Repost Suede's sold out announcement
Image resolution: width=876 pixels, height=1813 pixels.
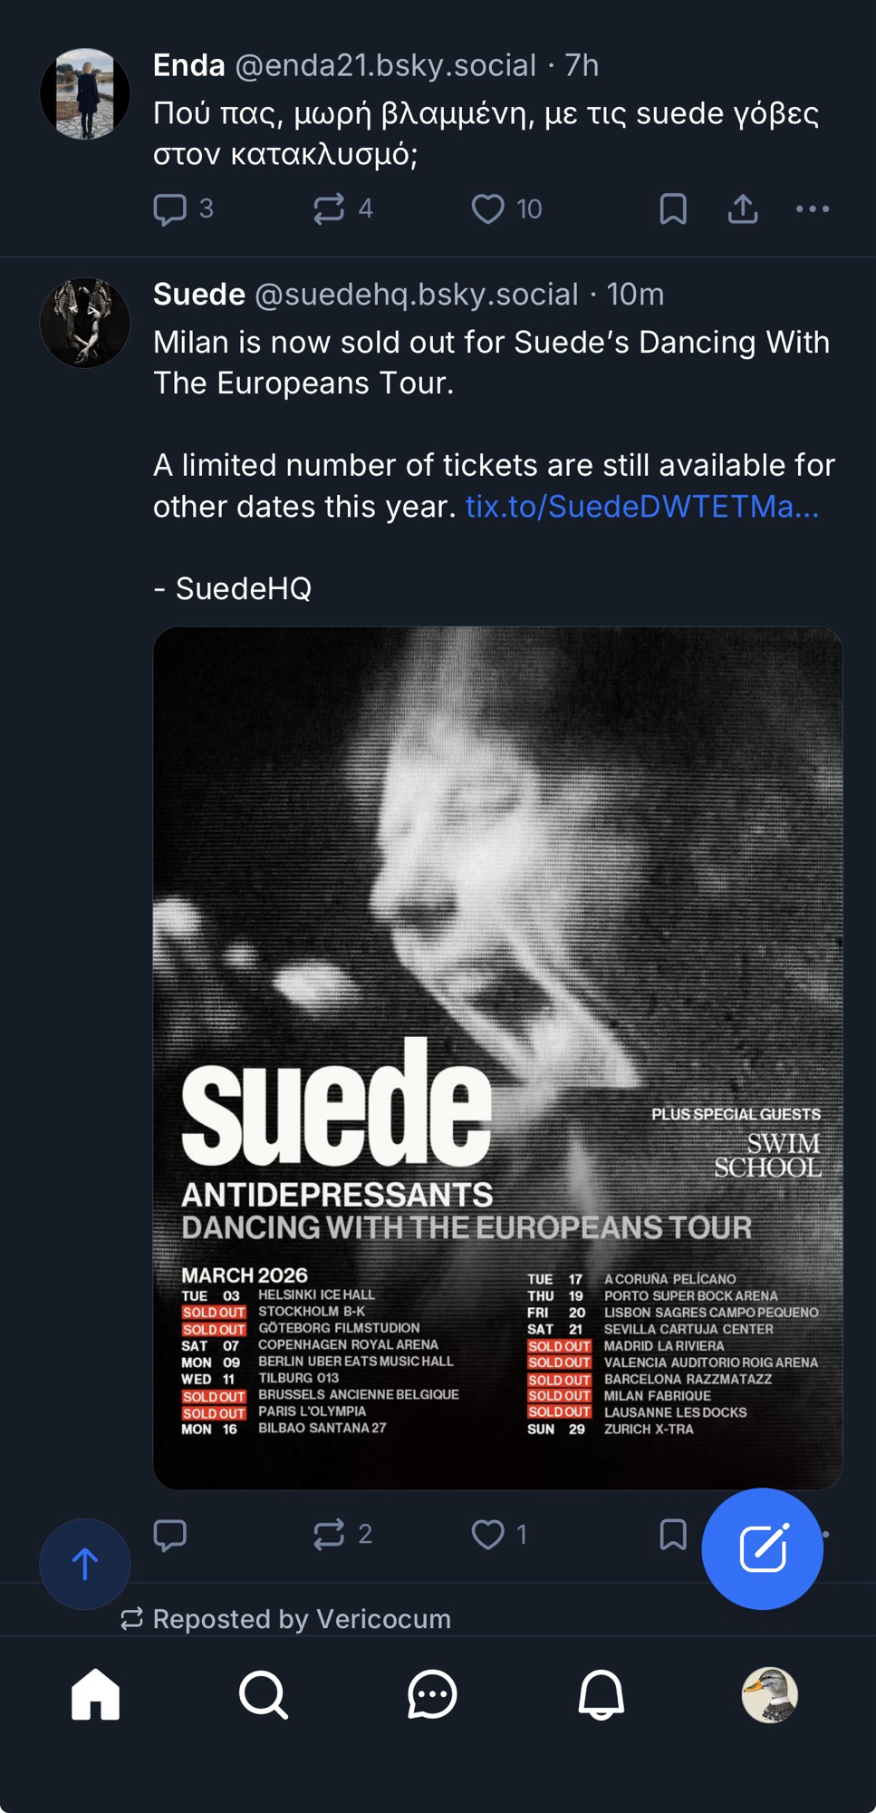(329, 1535)
